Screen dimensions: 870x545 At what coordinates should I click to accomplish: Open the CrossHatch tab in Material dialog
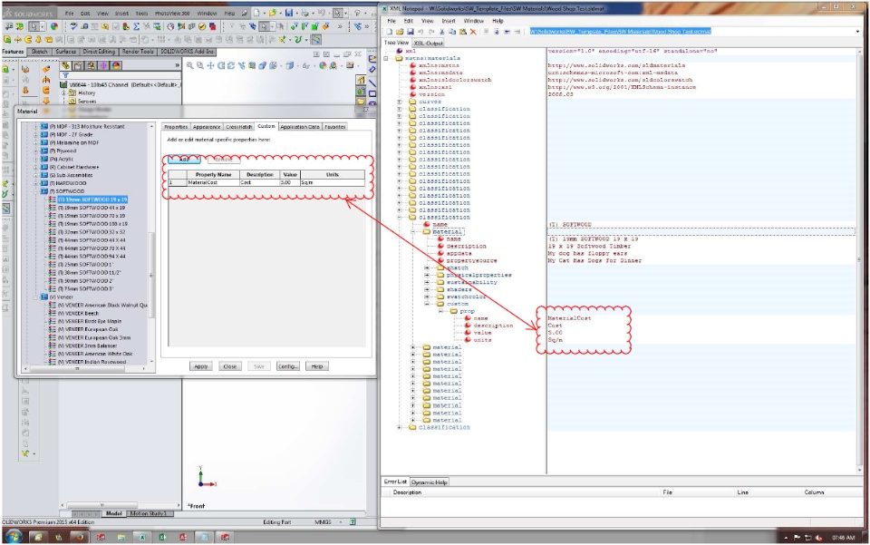238,127
